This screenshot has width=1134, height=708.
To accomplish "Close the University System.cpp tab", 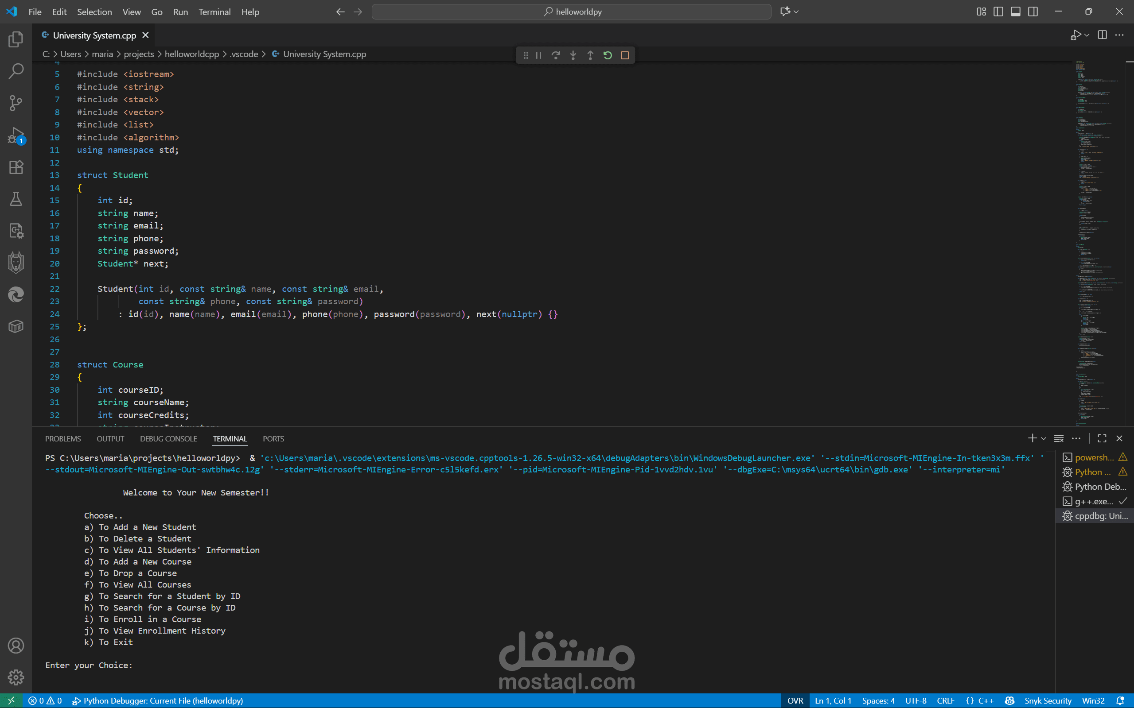I will click(145, 35).
